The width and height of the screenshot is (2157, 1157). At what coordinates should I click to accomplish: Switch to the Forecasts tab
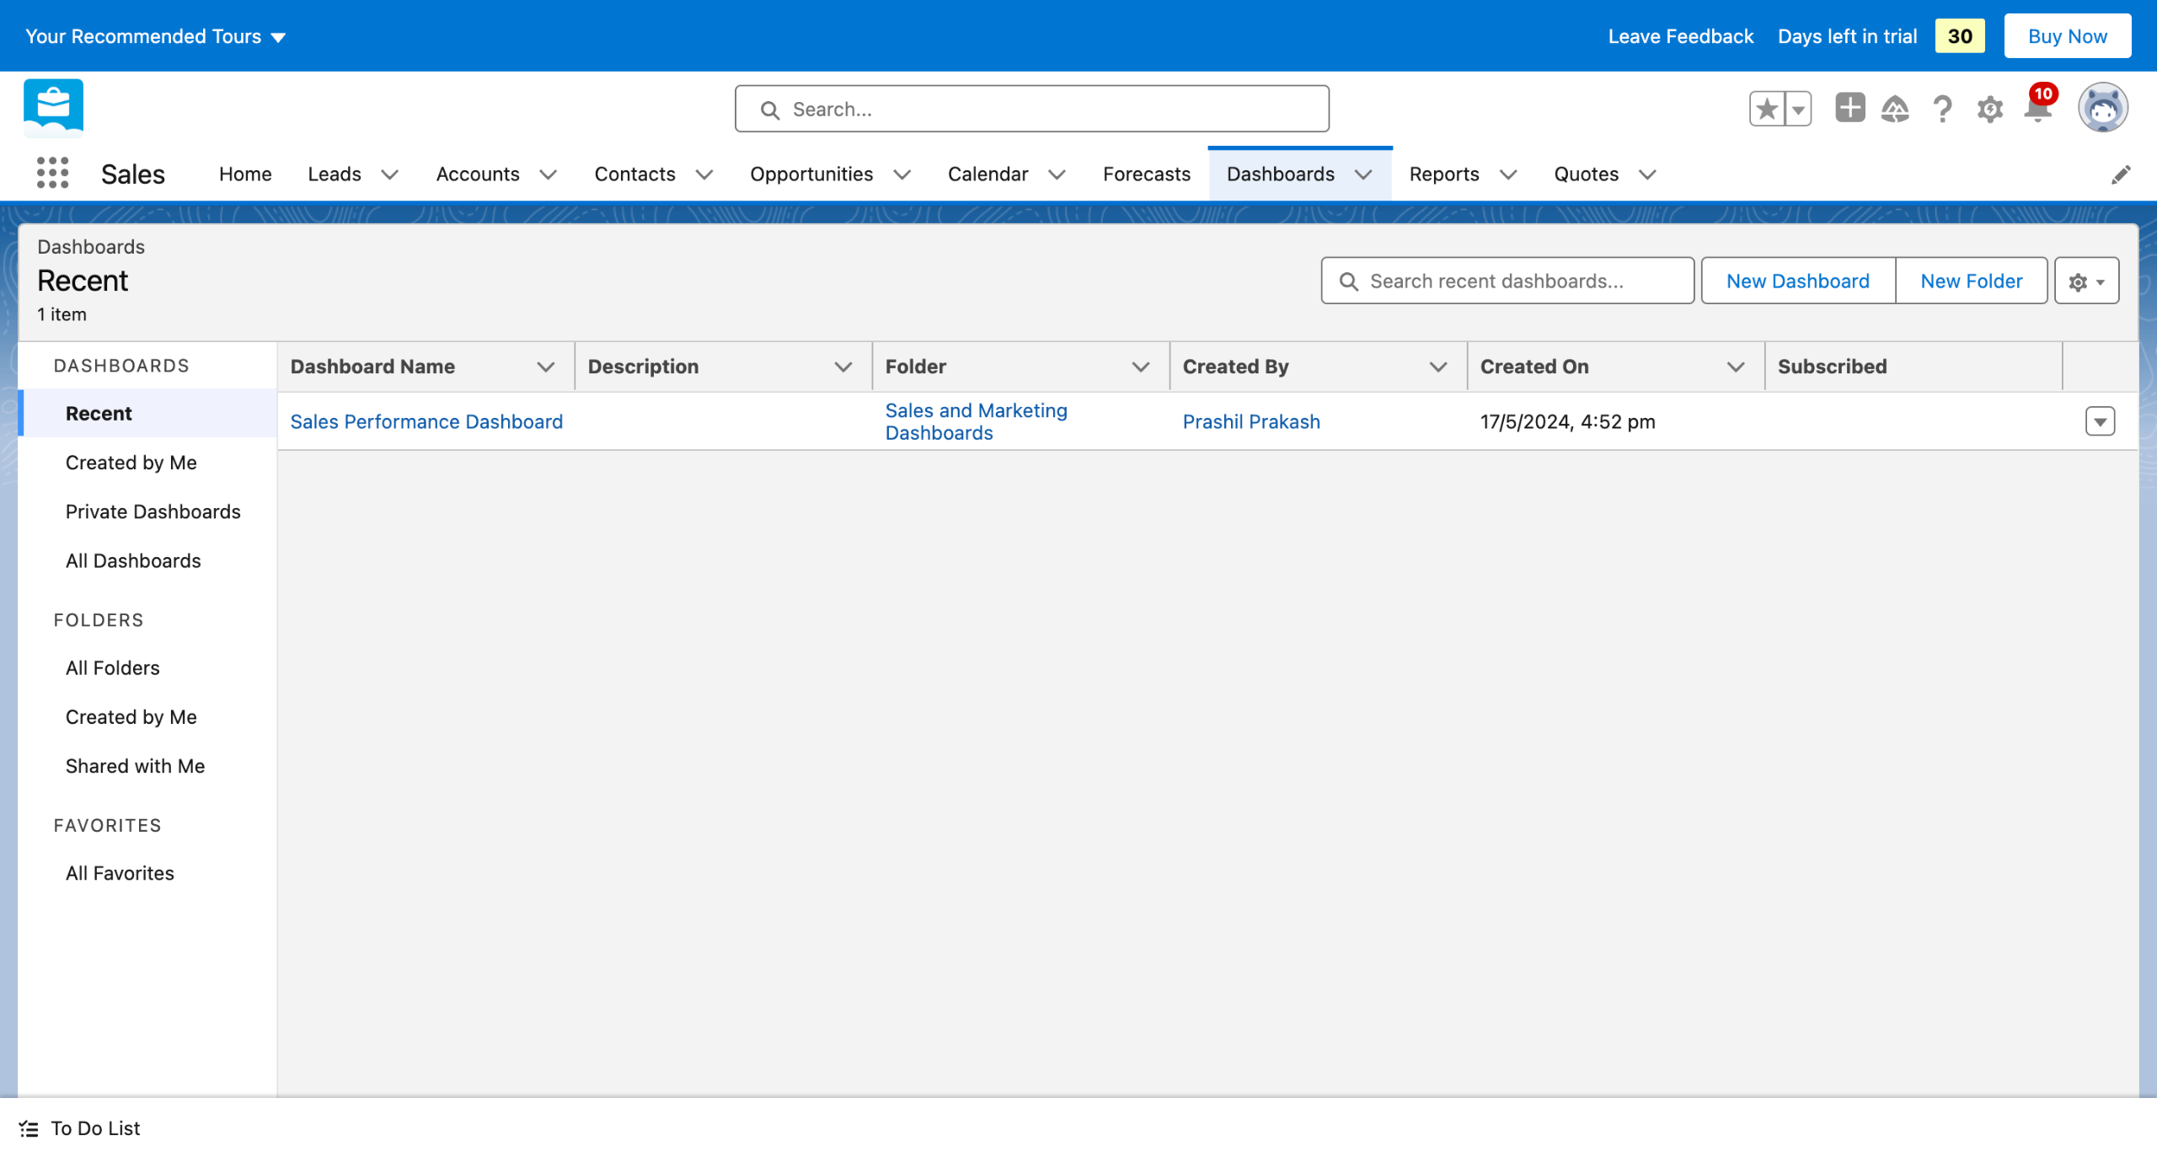(x=1147, y=174)
